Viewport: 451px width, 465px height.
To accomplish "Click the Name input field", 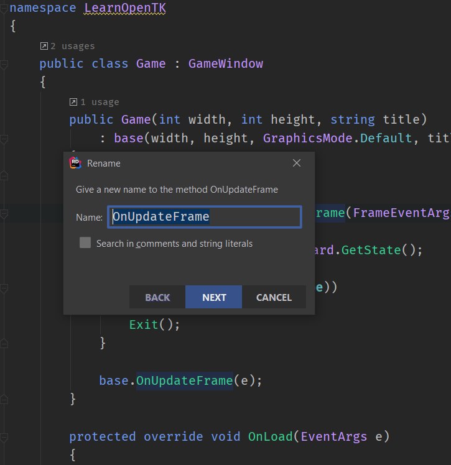I will point(205,217).
